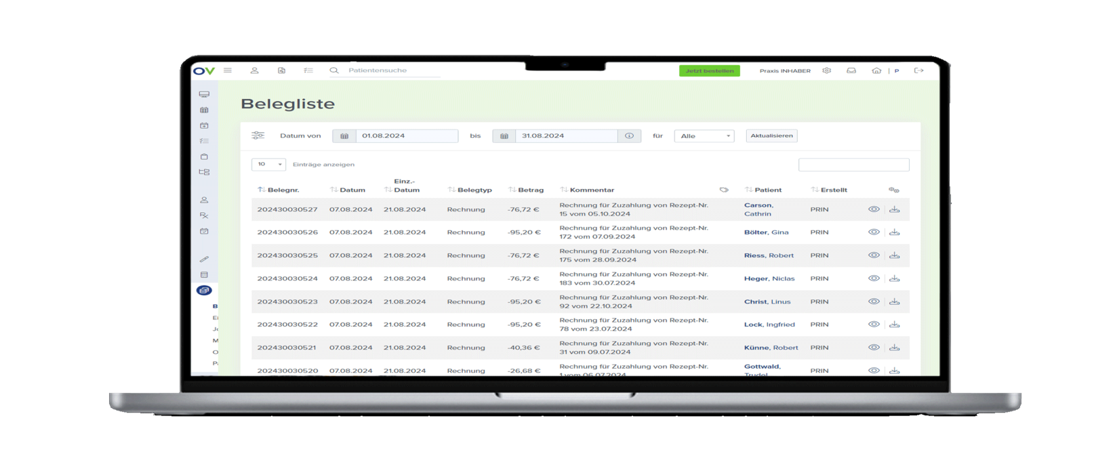The width and height of the screenshot is (1094, 473).
Task: Sort the table by the Datum column
Action: pos(347,190)
